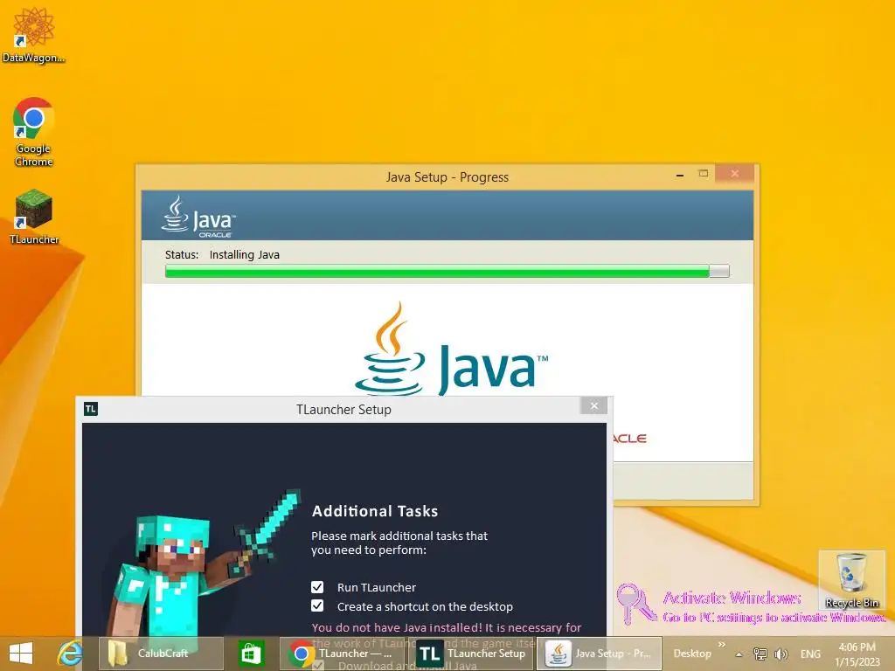The height and width of the screenshot is (671, 895).
Task: Close the TLauncher Setup window
Action: [x=593, y=405]
